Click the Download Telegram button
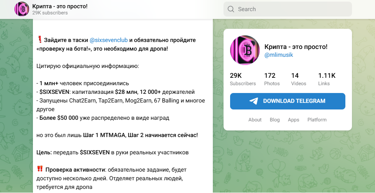The width and height of the screenshot is (375, 193). coord(288,101)
